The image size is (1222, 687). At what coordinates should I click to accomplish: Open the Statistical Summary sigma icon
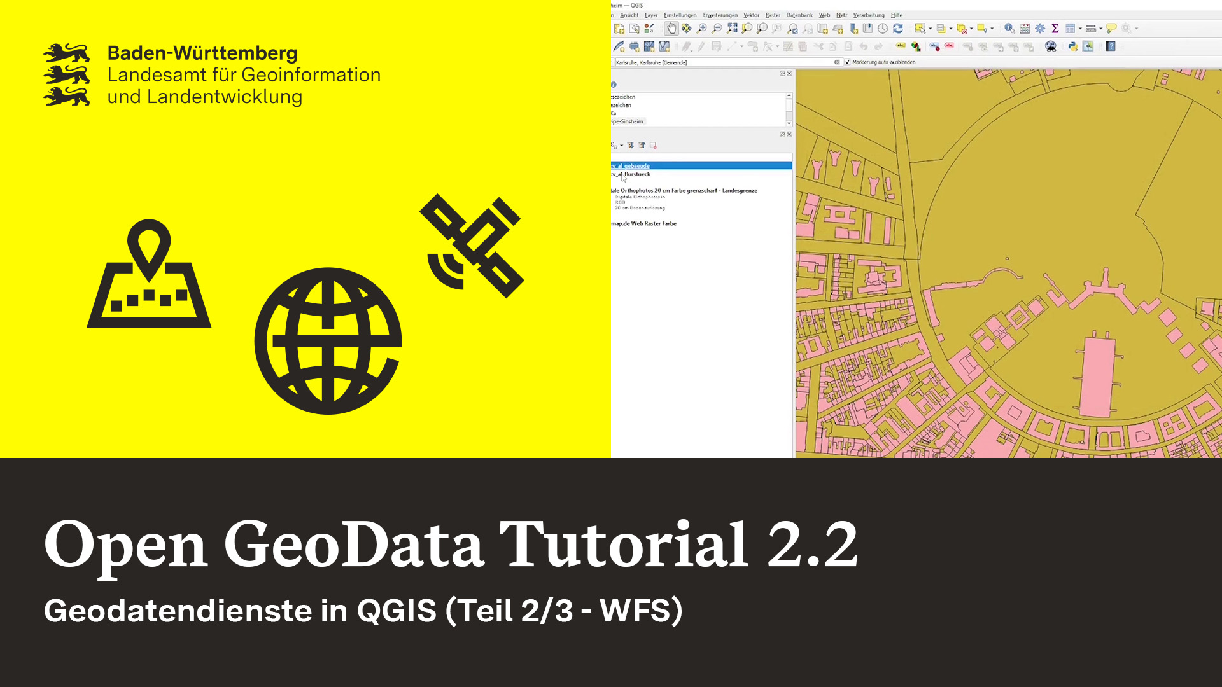coord(1054,29)
